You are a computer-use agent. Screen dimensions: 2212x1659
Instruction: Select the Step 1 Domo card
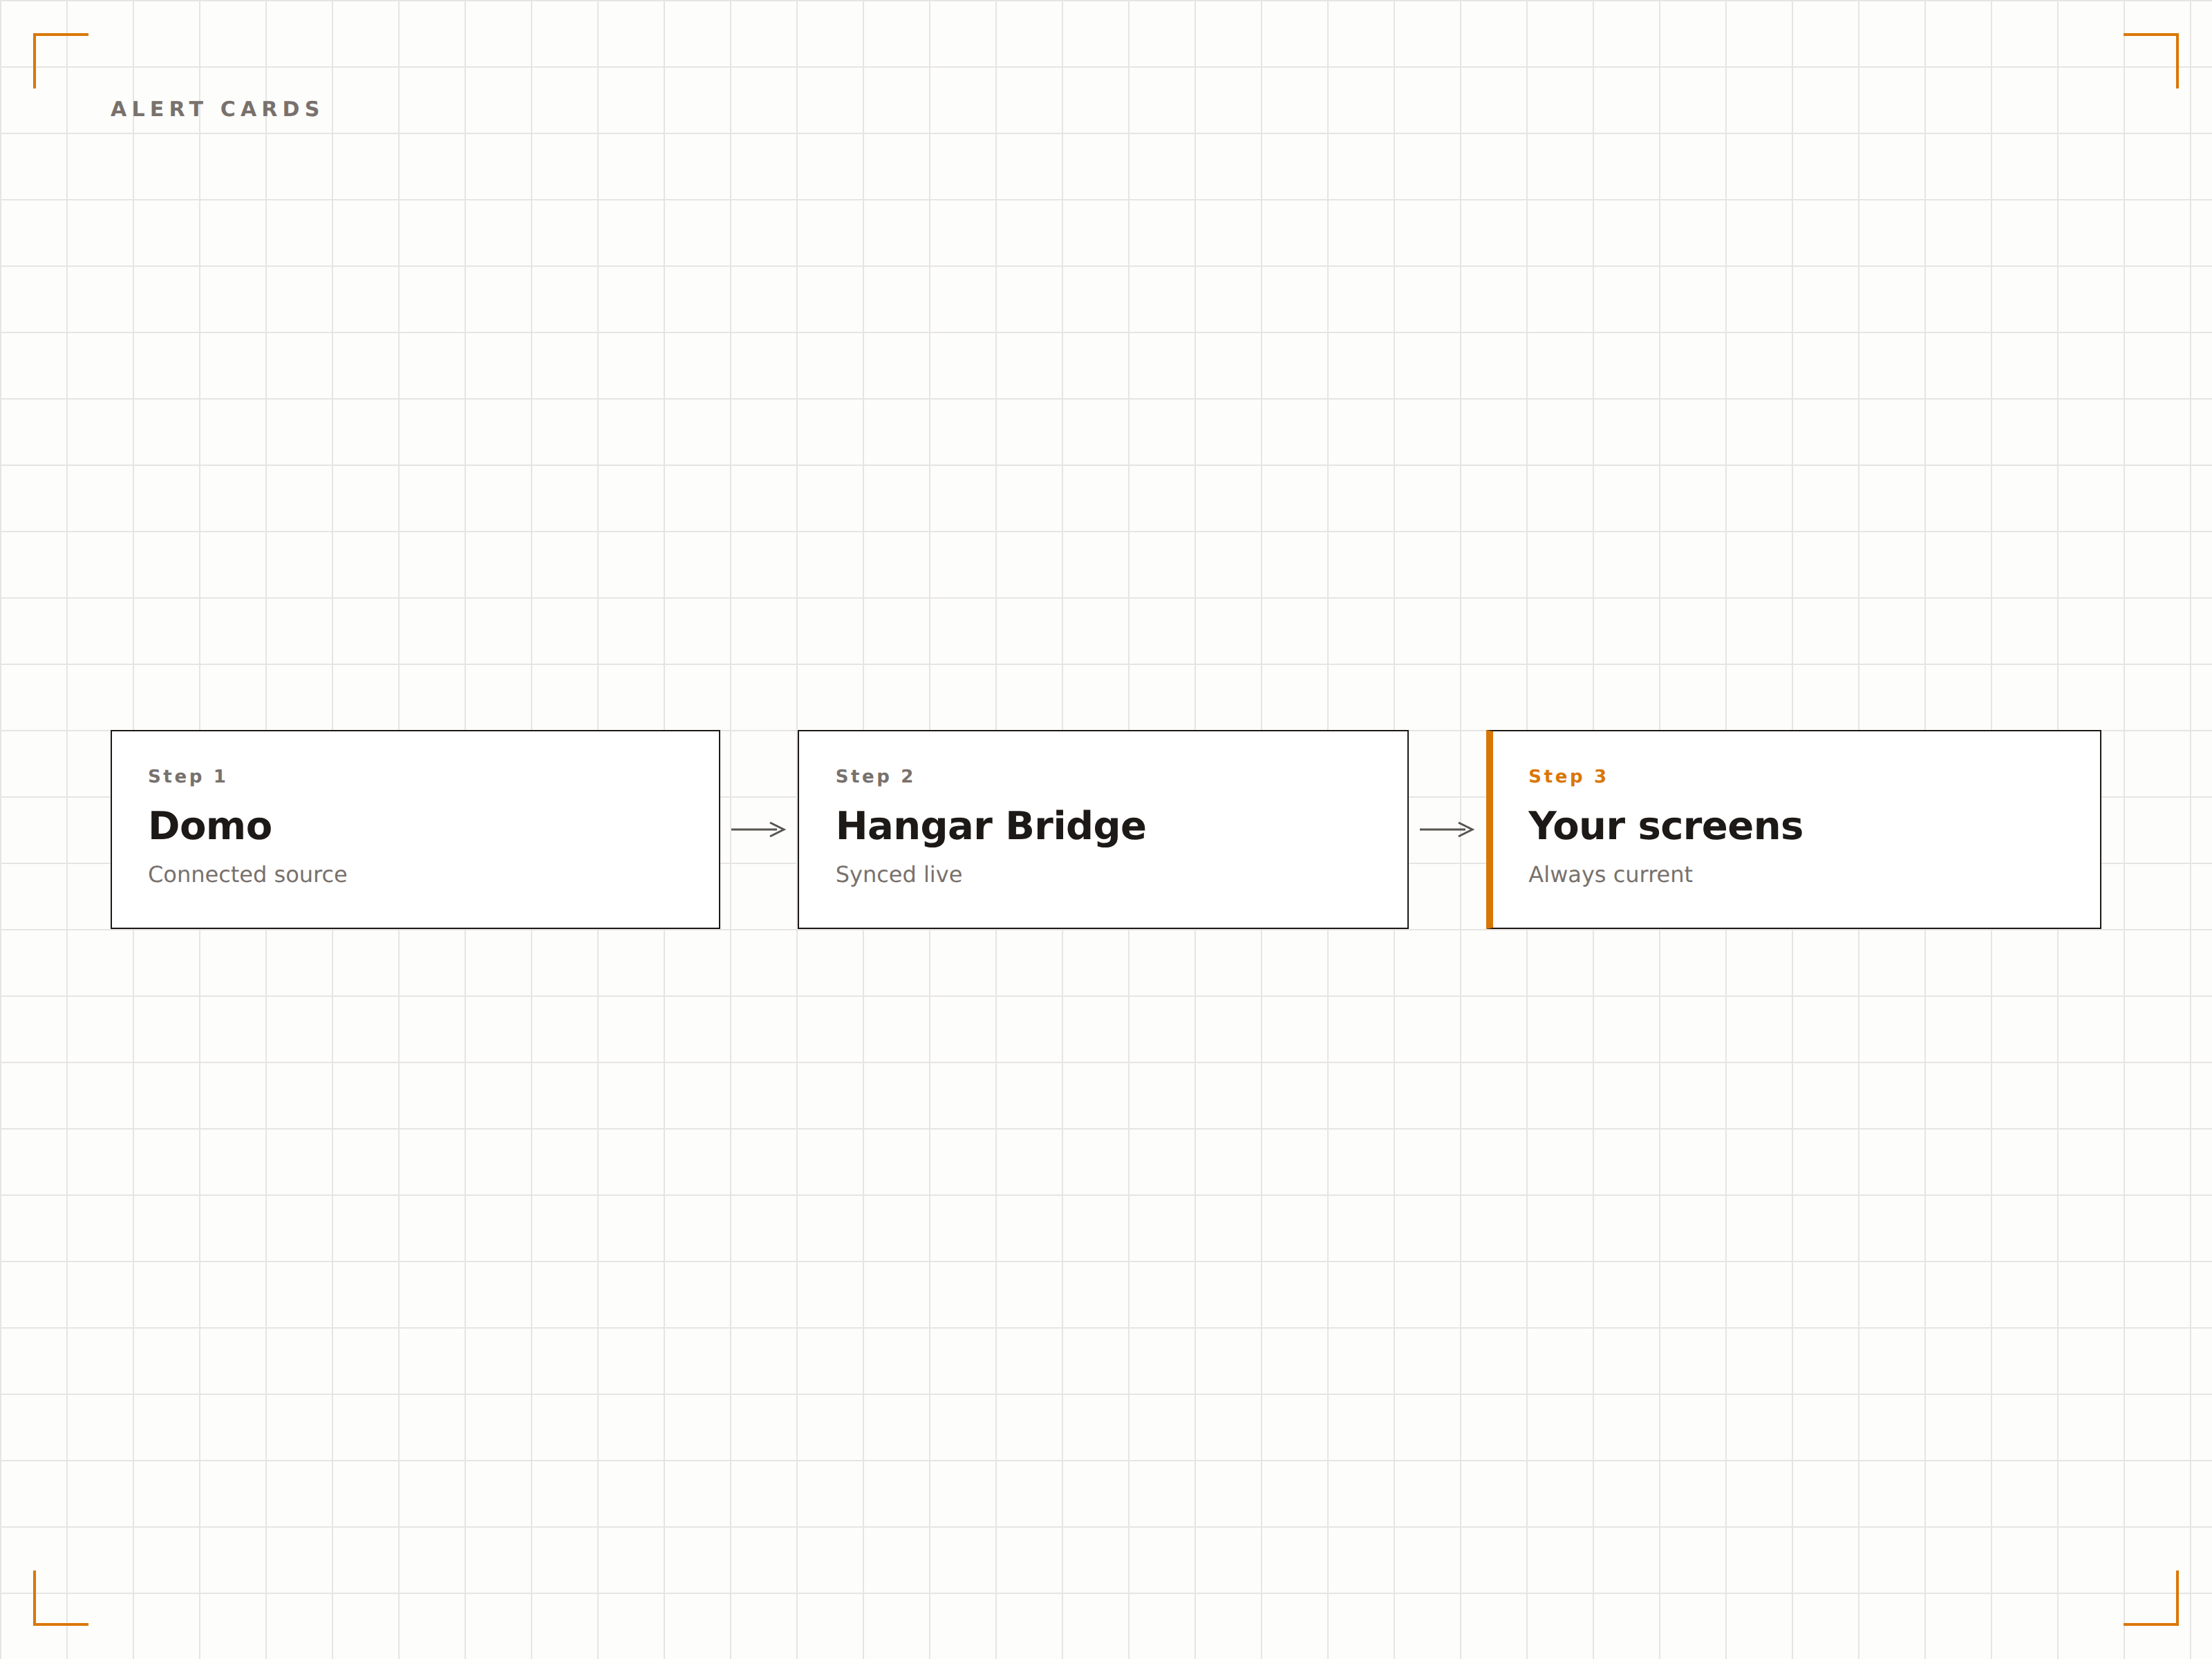click(x=415, y=829)
